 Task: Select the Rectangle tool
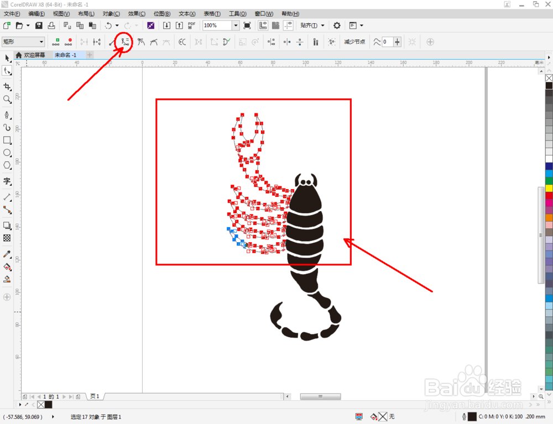[x=7, y=140]
